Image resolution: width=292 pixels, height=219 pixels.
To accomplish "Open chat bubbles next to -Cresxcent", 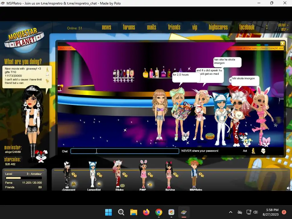I will [74, 175].
